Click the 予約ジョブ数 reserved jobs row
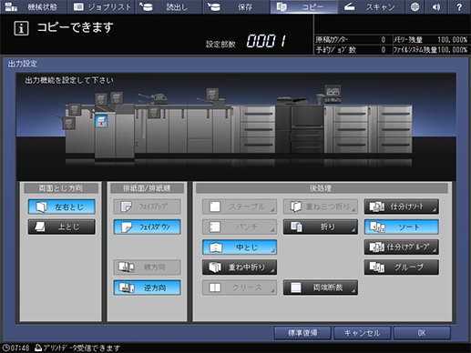 click(352, 50)
